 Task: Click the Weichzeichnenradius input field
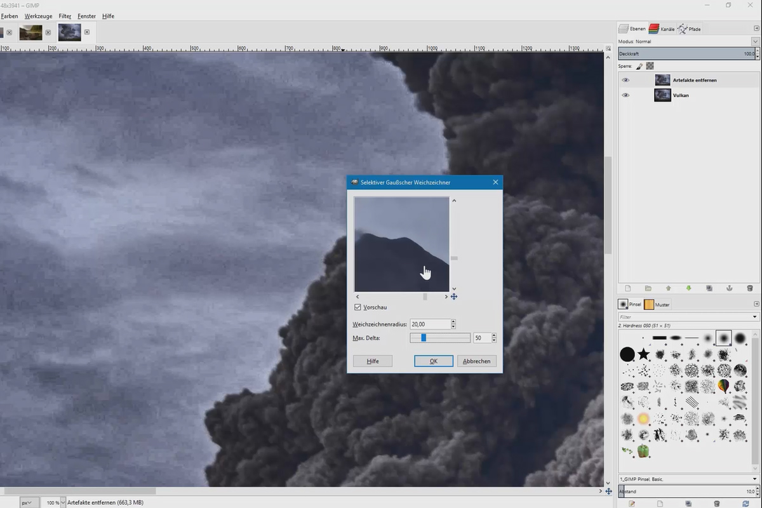430,324
